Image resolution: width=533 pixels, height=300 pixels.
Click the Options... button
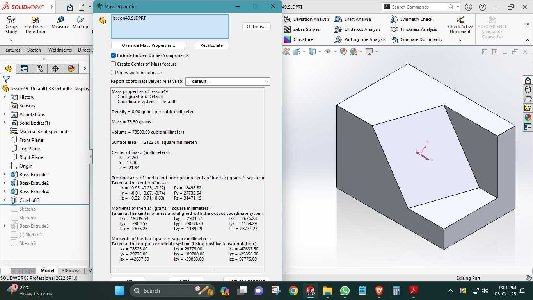point(256,27)
